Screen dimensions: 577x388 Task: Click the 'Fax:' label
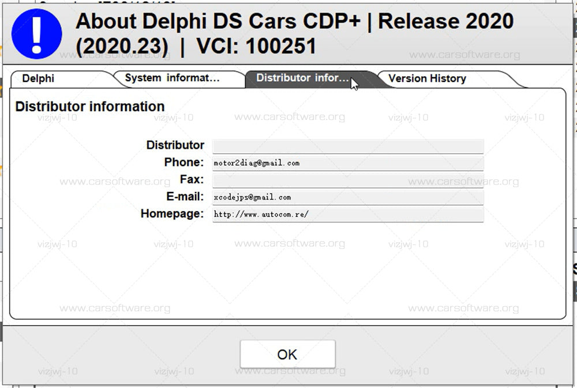pyautogui.click(x=192, y=179)
